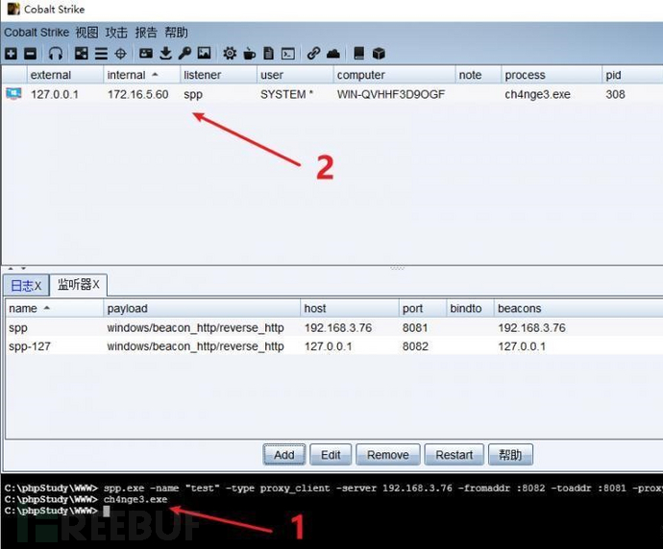The height and width of the screenshot is (549, 663).
Task: Open scripted web delivery terminal icon
Action: pos(288,54)
